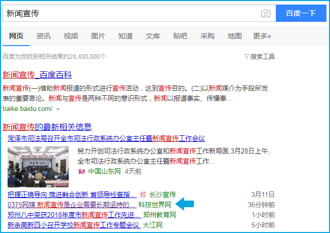The height and width of the screenshot is (233, 330).
Task: Switch to the 图片 tab
Action: pyautogui.click(x=98, y=36)
